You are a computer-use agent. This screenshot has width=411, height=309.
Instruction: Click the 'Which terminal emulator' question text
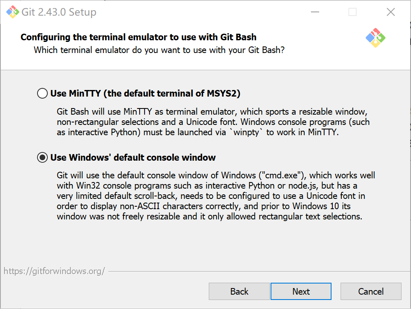tap(159, 50)
